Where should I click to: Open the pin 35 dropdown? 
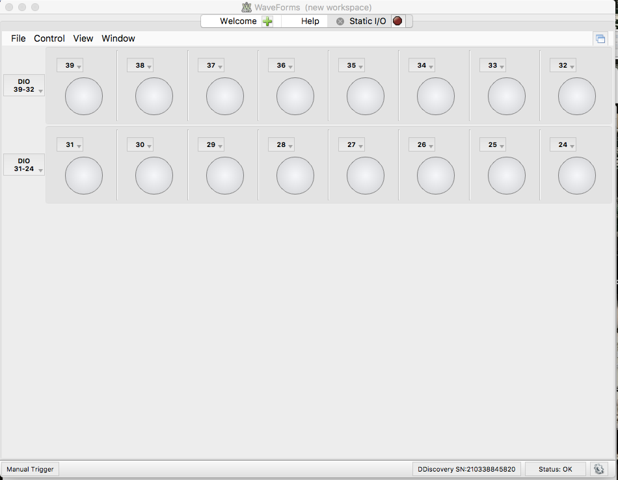click(x=351, y=66)
